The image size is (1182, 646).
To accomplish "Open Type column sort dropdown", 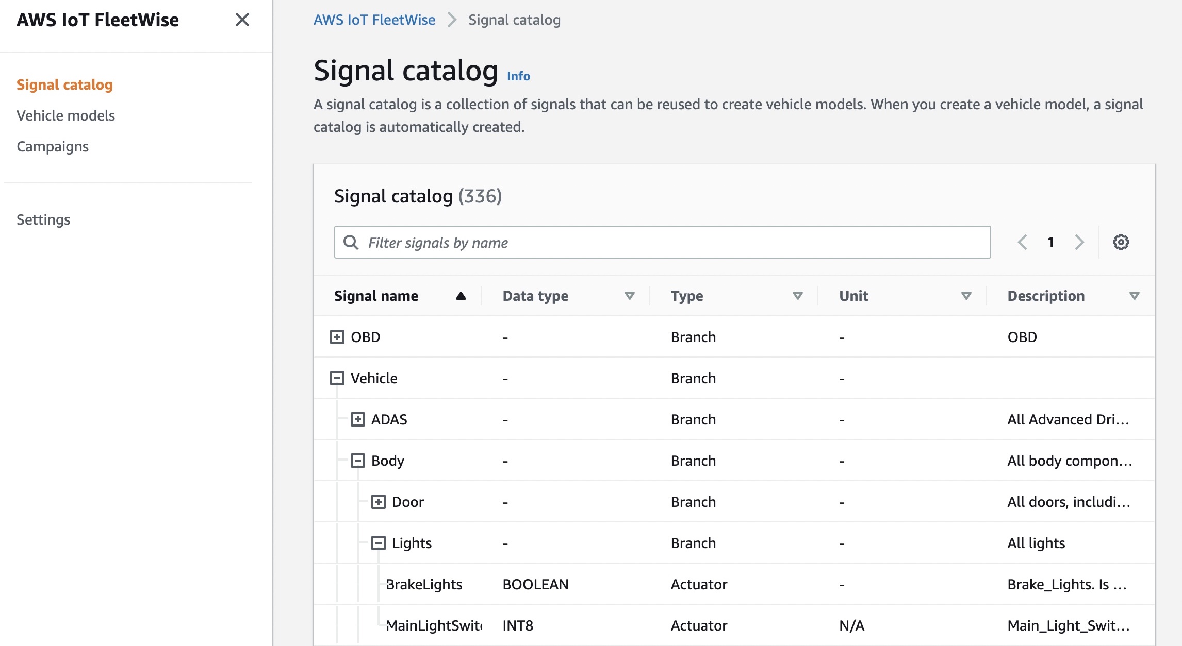I will pos(797,296).
